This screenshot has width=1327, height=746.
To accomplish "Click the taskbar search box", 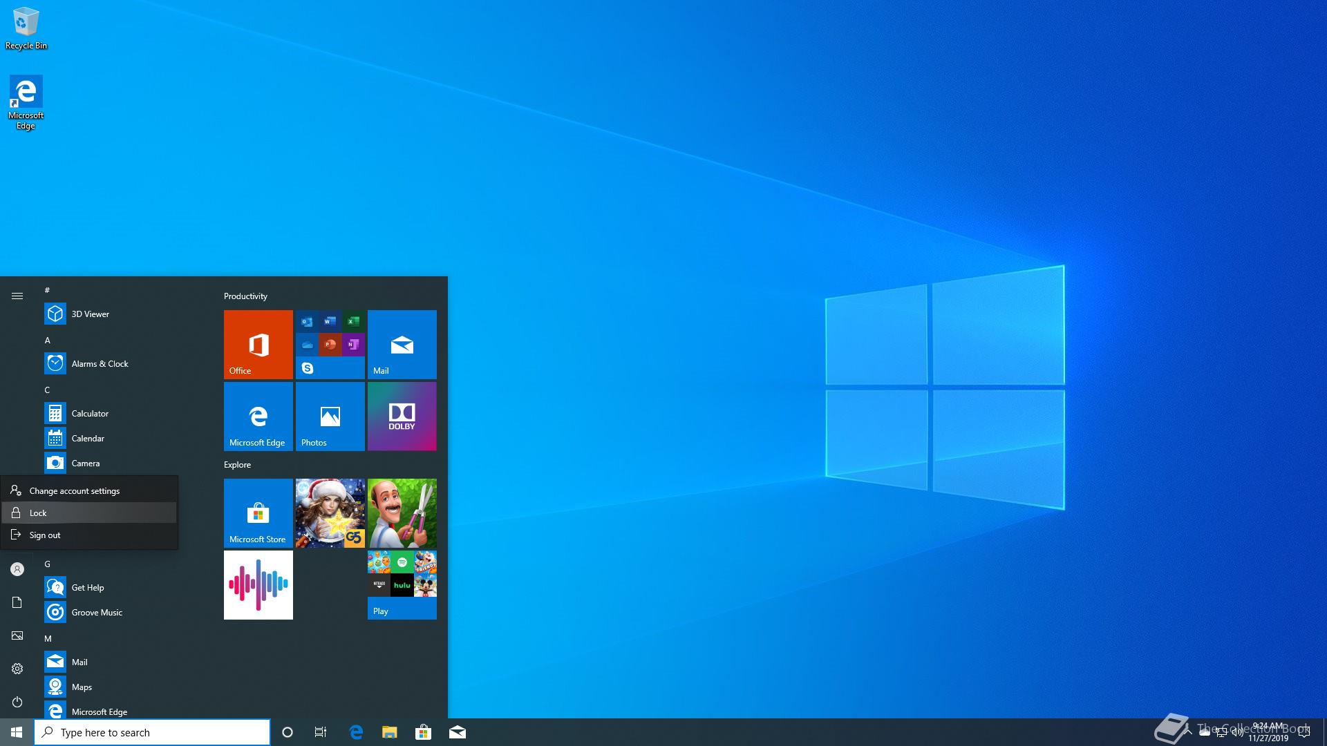I will coord(152,732).
